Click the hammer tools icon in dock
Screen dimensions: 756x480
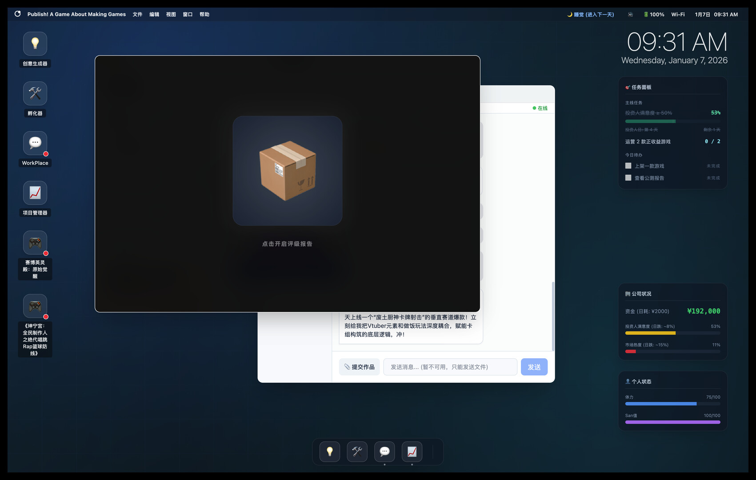(x=357, y=452)
